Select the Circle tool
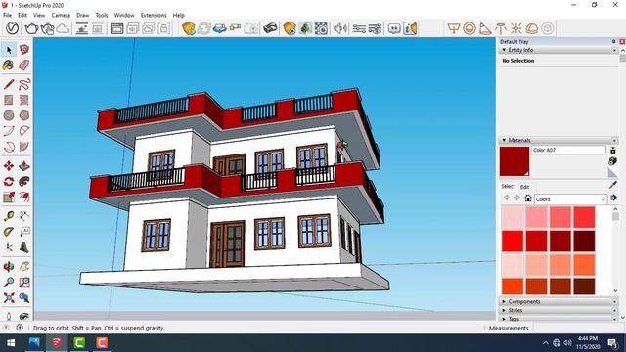 tap(9, 115)
